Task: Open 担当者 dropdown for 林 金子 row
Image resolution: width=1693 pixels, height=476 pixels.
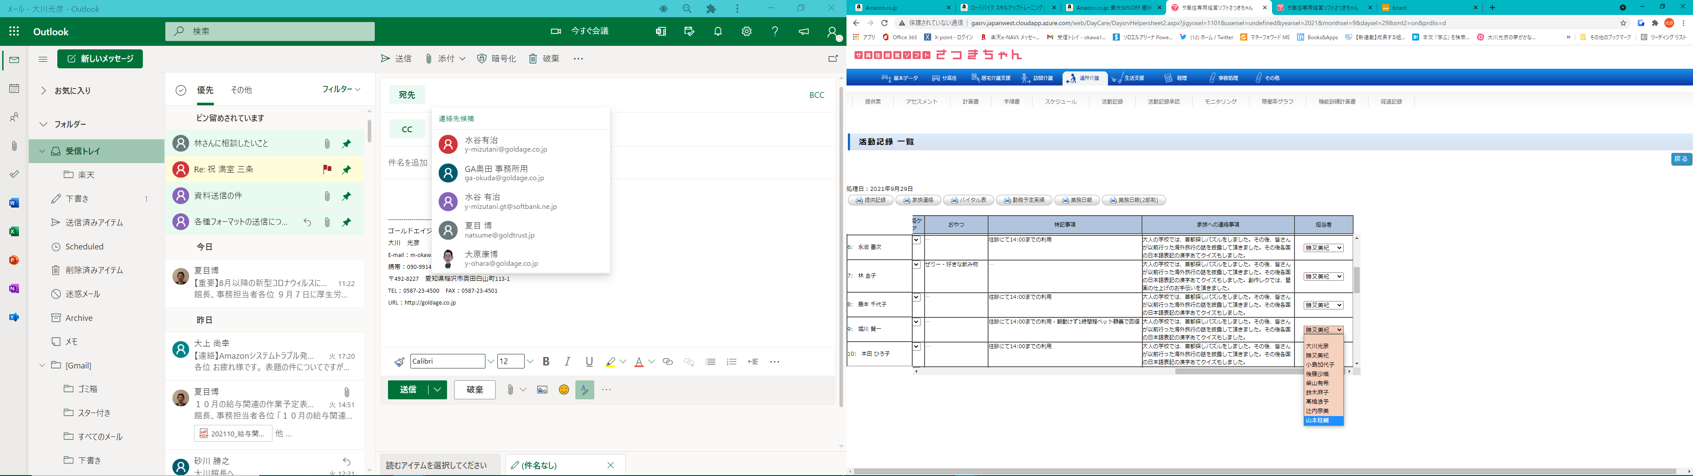Action: point(1323,277)
